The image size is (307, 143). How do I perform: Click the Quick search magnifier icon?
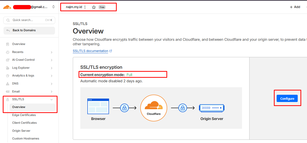(x=8, y=20)
